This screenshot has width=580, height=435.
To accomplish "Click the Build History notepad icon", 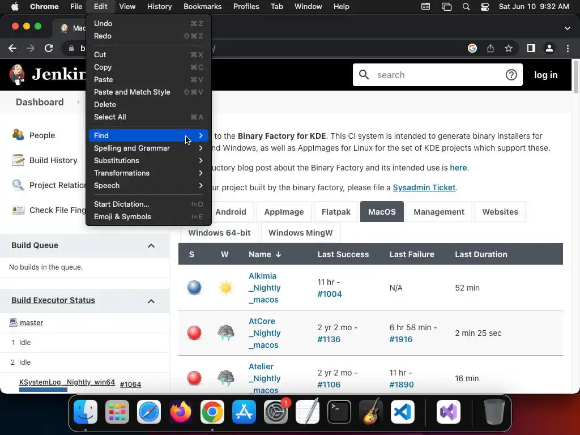I will 18,160.
